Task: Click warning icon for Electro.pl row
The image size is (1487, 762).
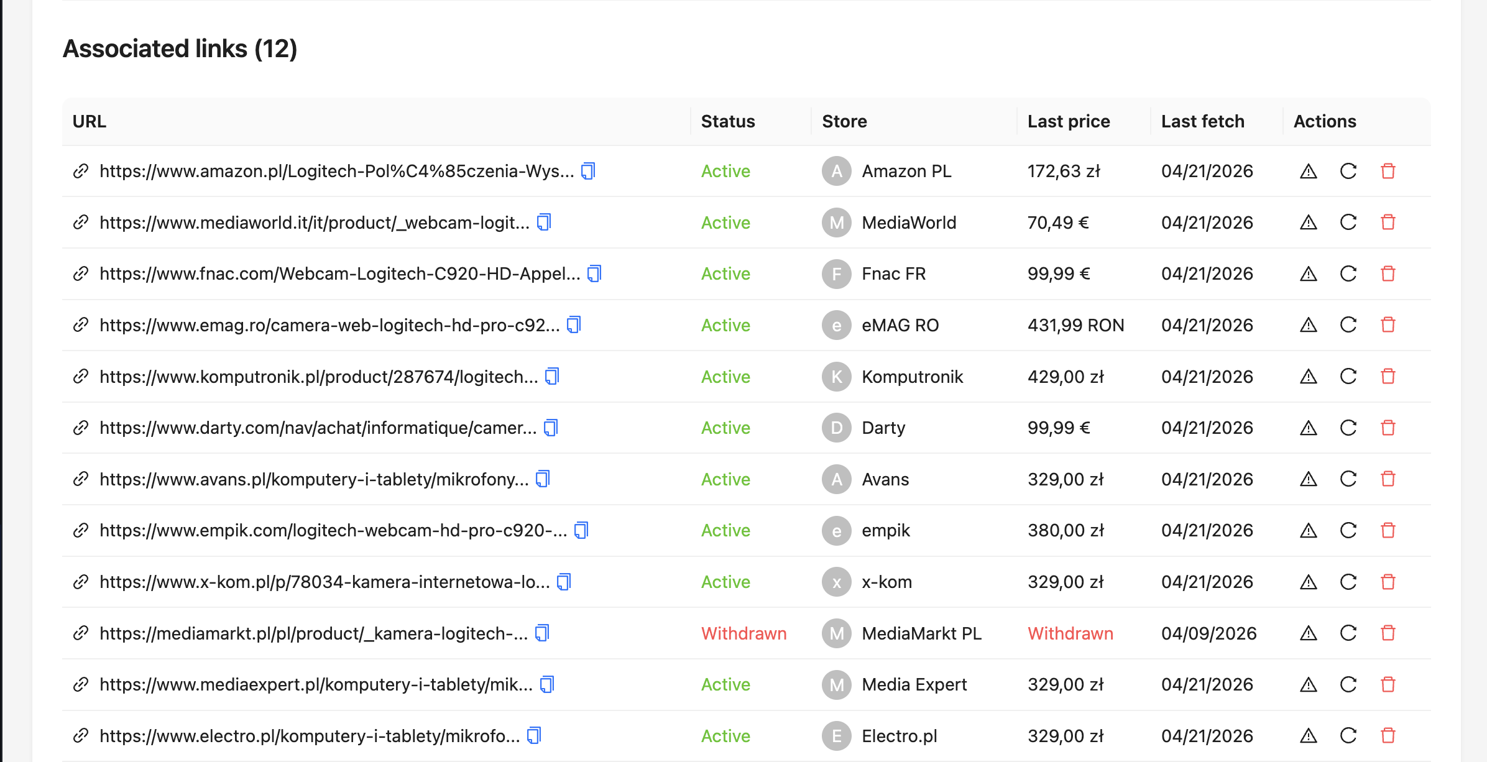Action: point(1308,736)
